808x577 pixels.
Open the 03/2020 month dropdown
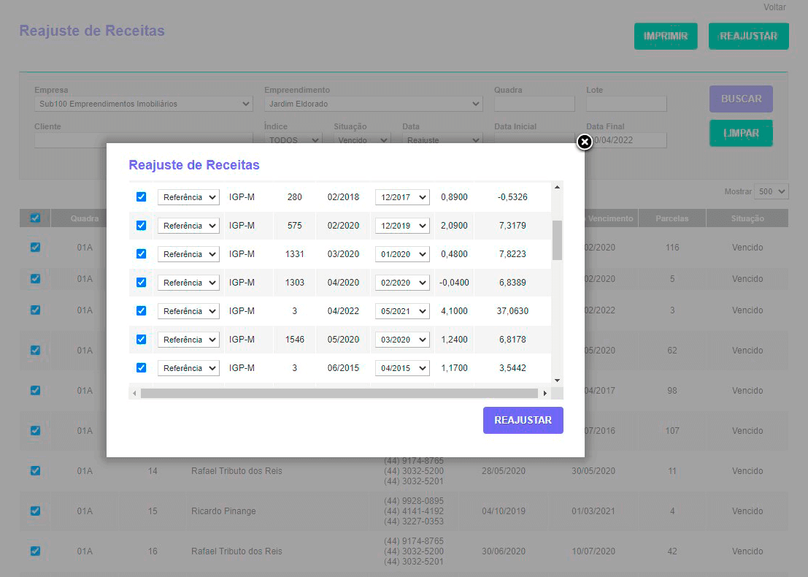[402, 340]
